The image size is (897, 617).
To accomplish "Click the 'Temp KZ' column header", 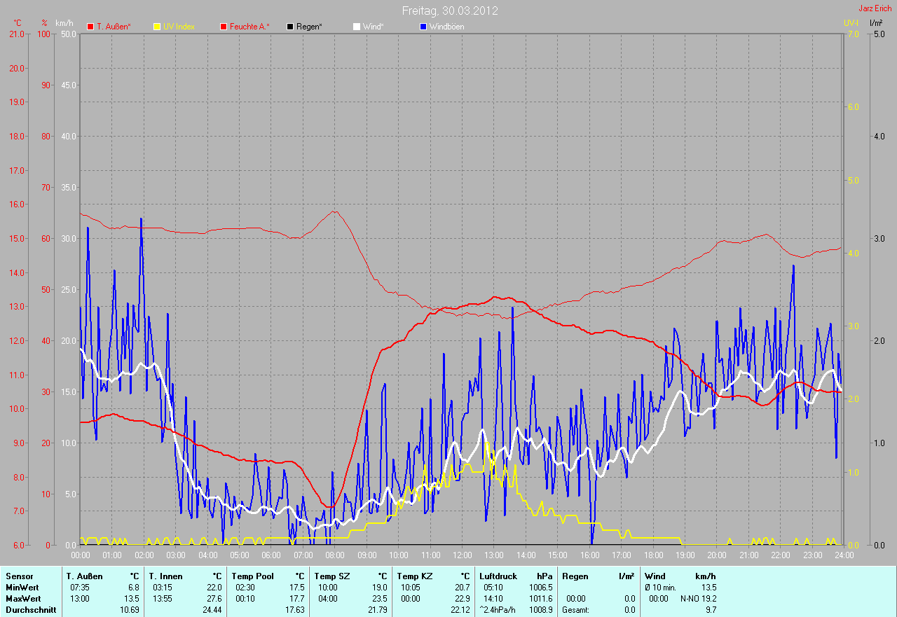I will click(x=413, y=576).
